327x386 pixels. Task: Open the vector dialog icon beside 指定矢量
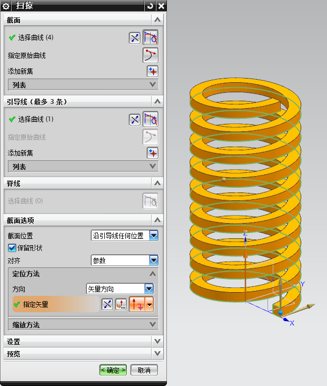point(121,304)
